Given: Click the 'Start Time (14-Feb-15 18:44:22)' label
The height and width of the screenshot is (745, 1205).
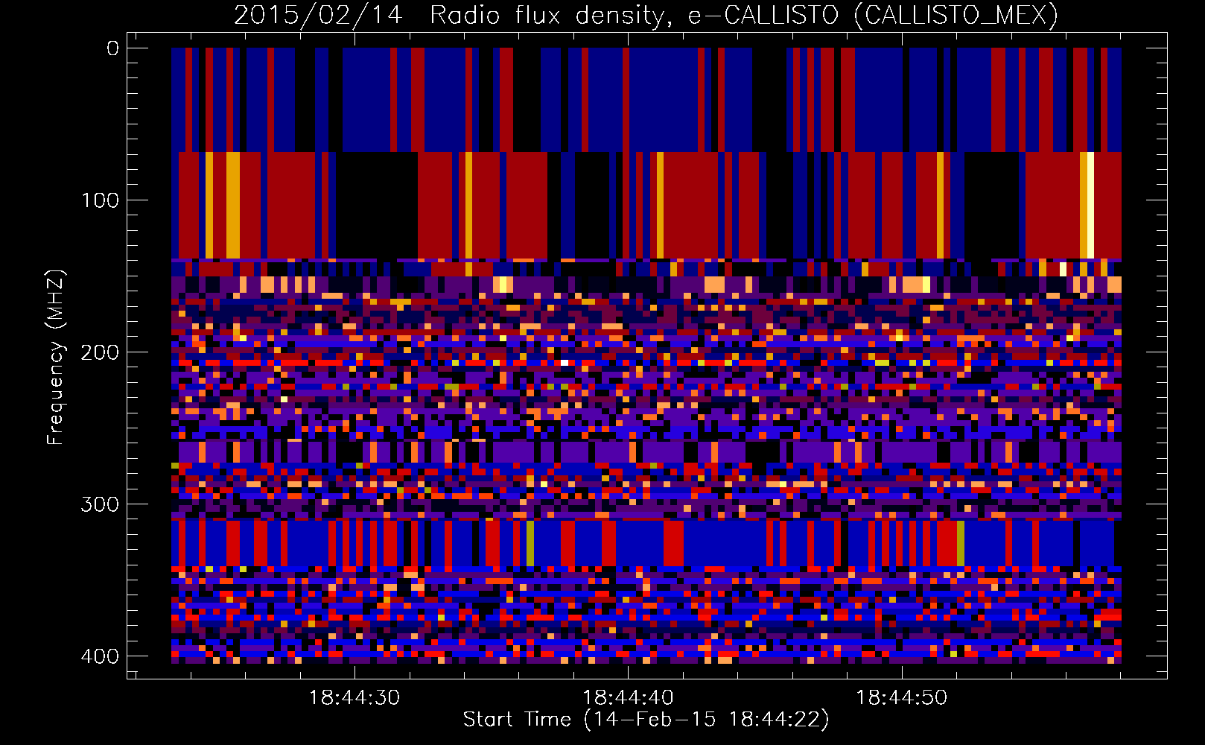Looking at the screenshot, I should pos(646,720).
